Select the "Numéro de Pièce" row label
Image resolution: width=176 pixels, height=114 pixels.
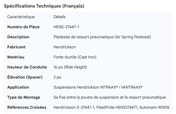(23, 27)
